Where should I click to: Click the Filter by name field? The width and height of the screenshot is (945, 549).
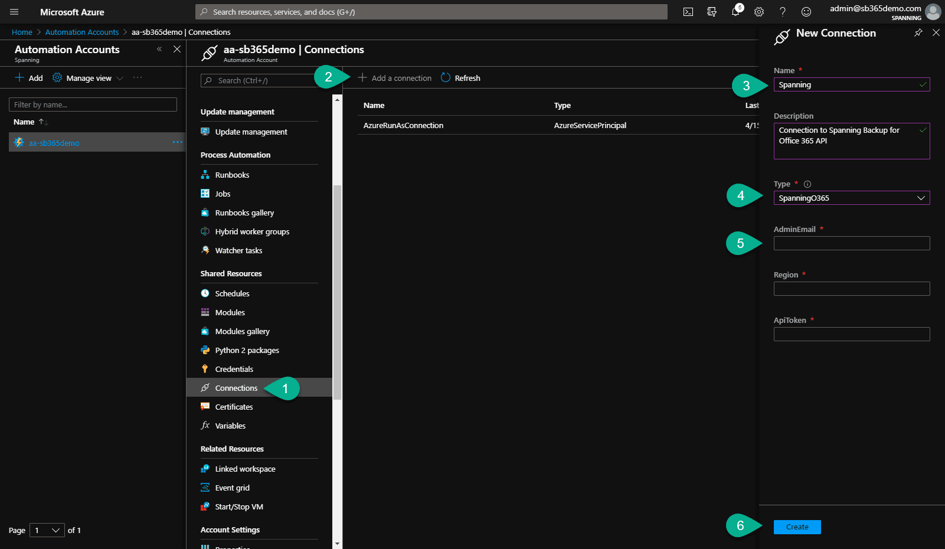tap(93, 104)
